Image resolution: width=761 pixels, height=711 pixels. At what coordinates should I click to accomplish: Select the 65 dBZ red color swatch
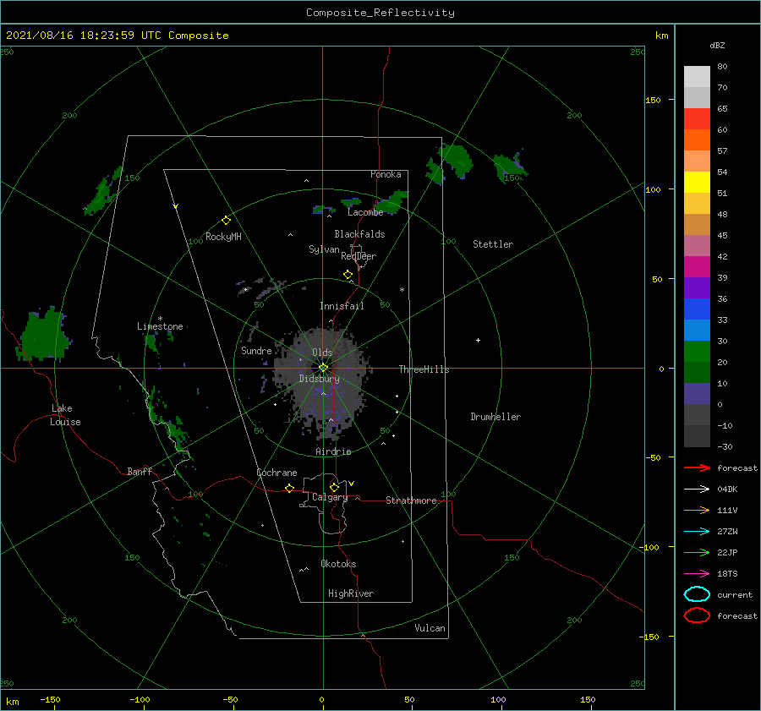pos(697,118)
